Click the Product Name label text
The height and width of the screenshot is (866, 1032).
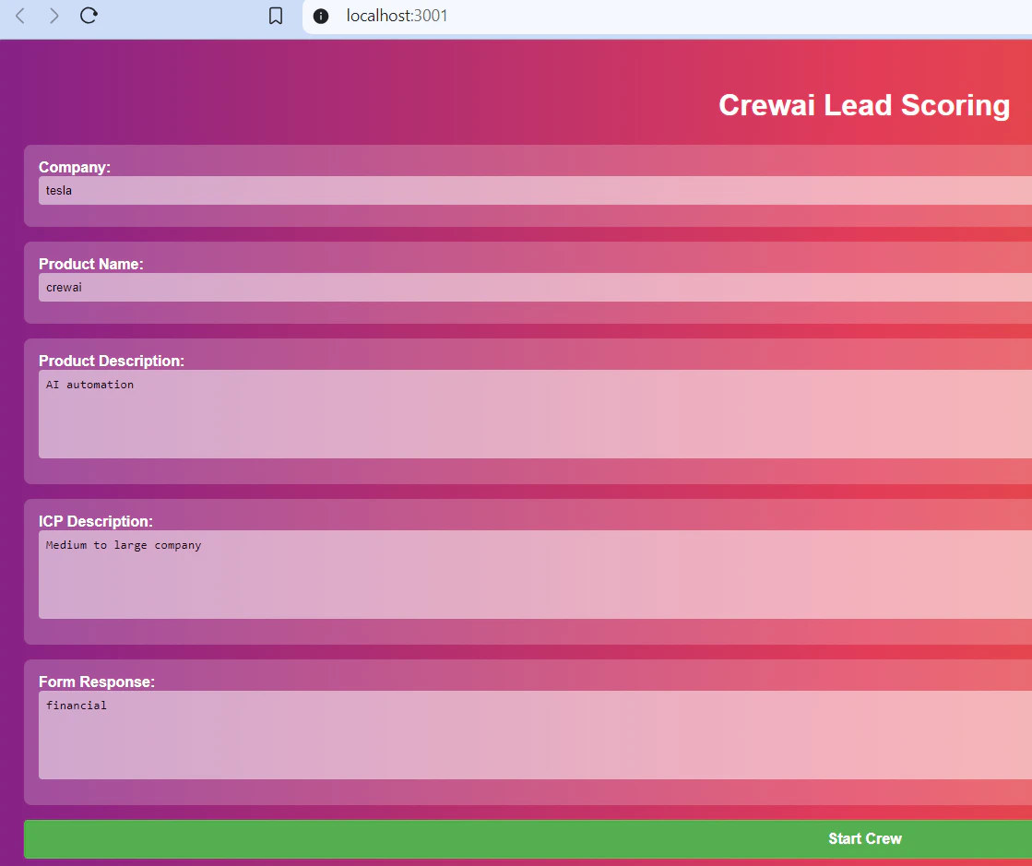click(x=91, y=264)
